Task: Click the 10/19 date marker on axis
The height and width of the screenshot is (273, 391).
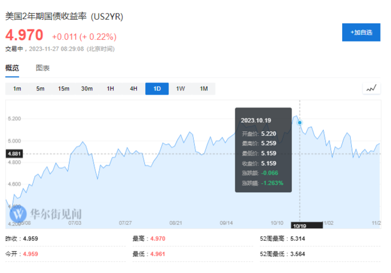Action: tap(307, 225)
